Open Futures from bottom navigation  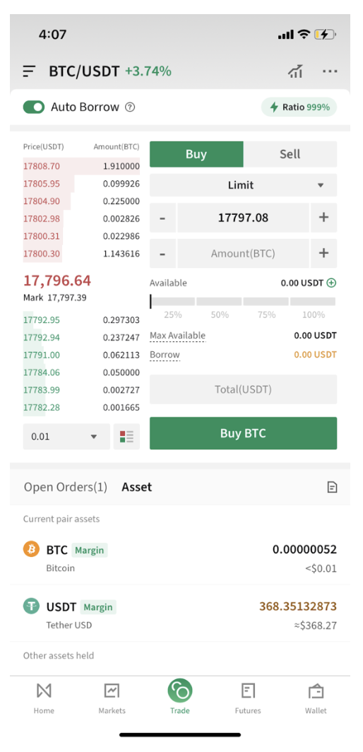(x=248, y=698)
